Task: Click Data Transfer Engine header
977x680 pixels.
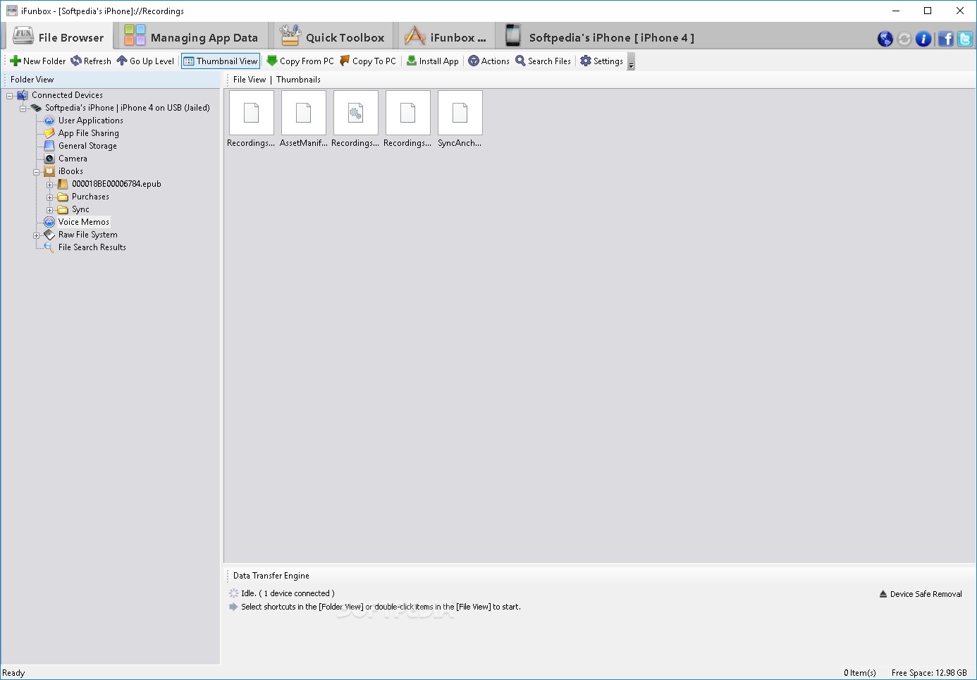Action: 271,576
